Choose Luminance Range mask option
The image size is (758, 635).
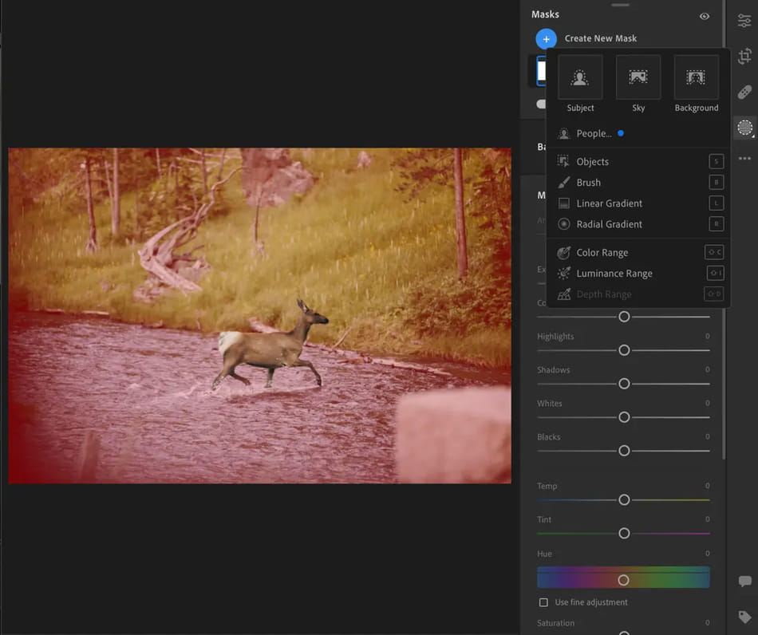(638, 273)
